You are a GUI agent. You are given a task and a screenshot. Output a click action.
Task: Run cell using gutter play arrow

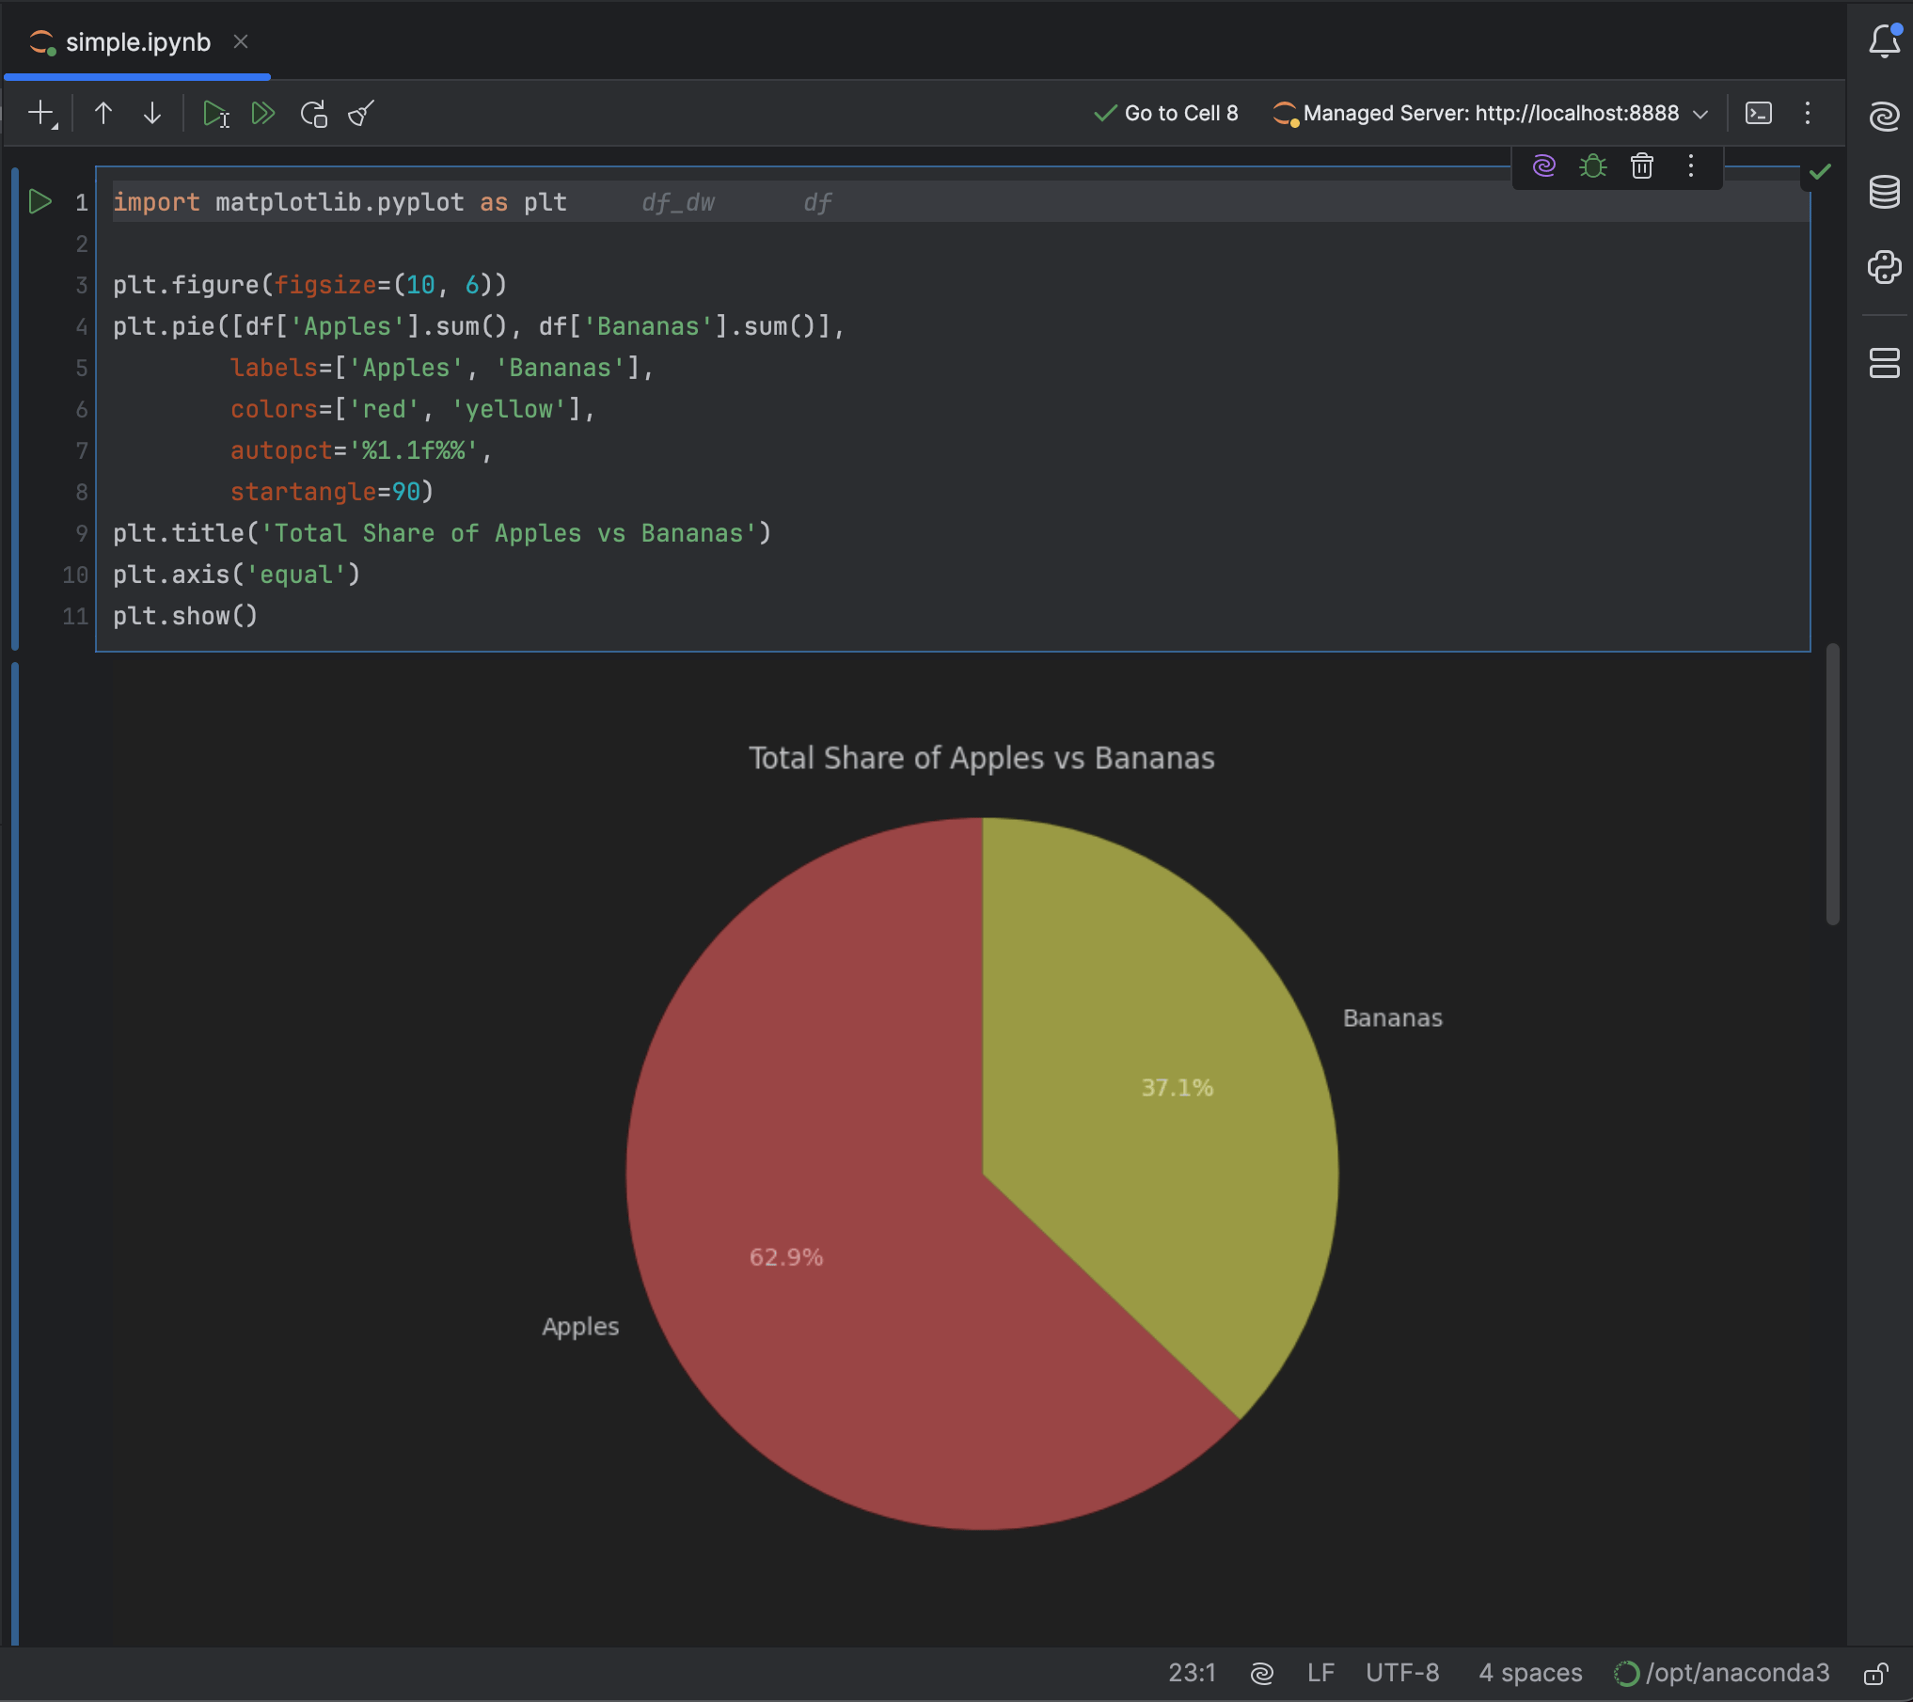pyautogui.click(x=40, y=202)
